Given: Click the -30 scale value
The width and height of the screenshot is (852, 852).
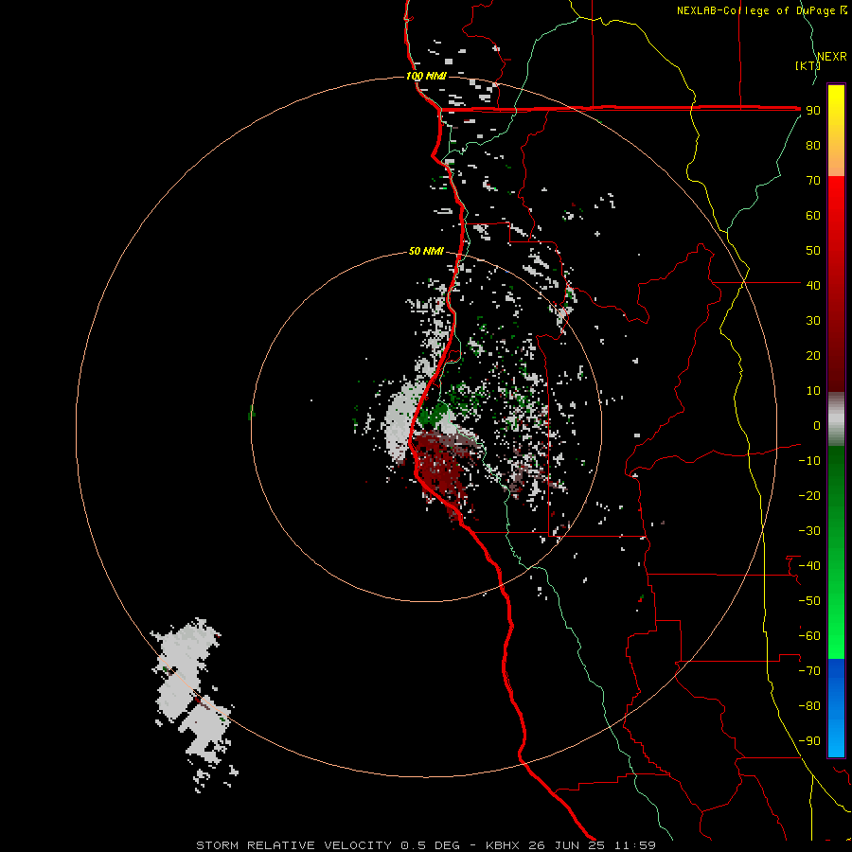Looking at the screenshot, I should pos(809,531).
